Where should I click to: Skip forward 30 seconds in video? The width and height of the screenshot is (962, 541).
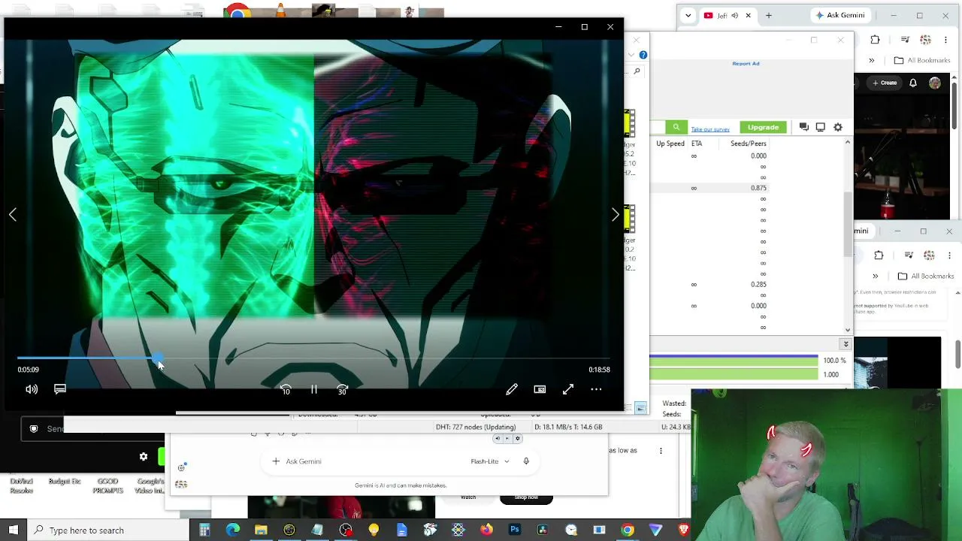tap(343, 389)
